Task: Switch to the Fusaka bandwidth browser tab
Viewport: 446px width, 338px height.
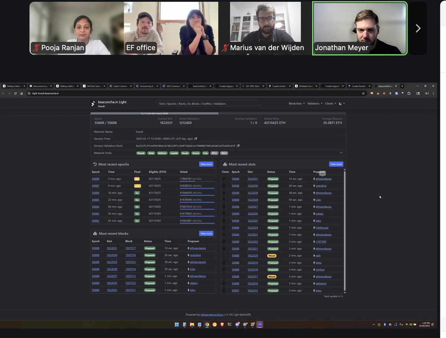Action: click(360, 86)
